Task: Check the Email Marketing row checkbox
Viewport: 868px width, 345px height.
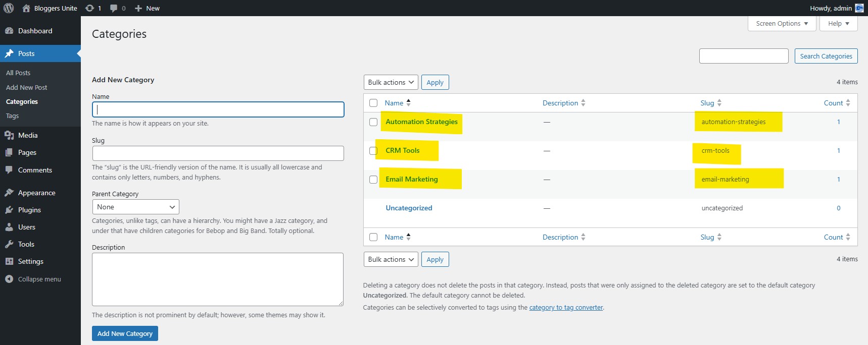Action: pos(373,180)
